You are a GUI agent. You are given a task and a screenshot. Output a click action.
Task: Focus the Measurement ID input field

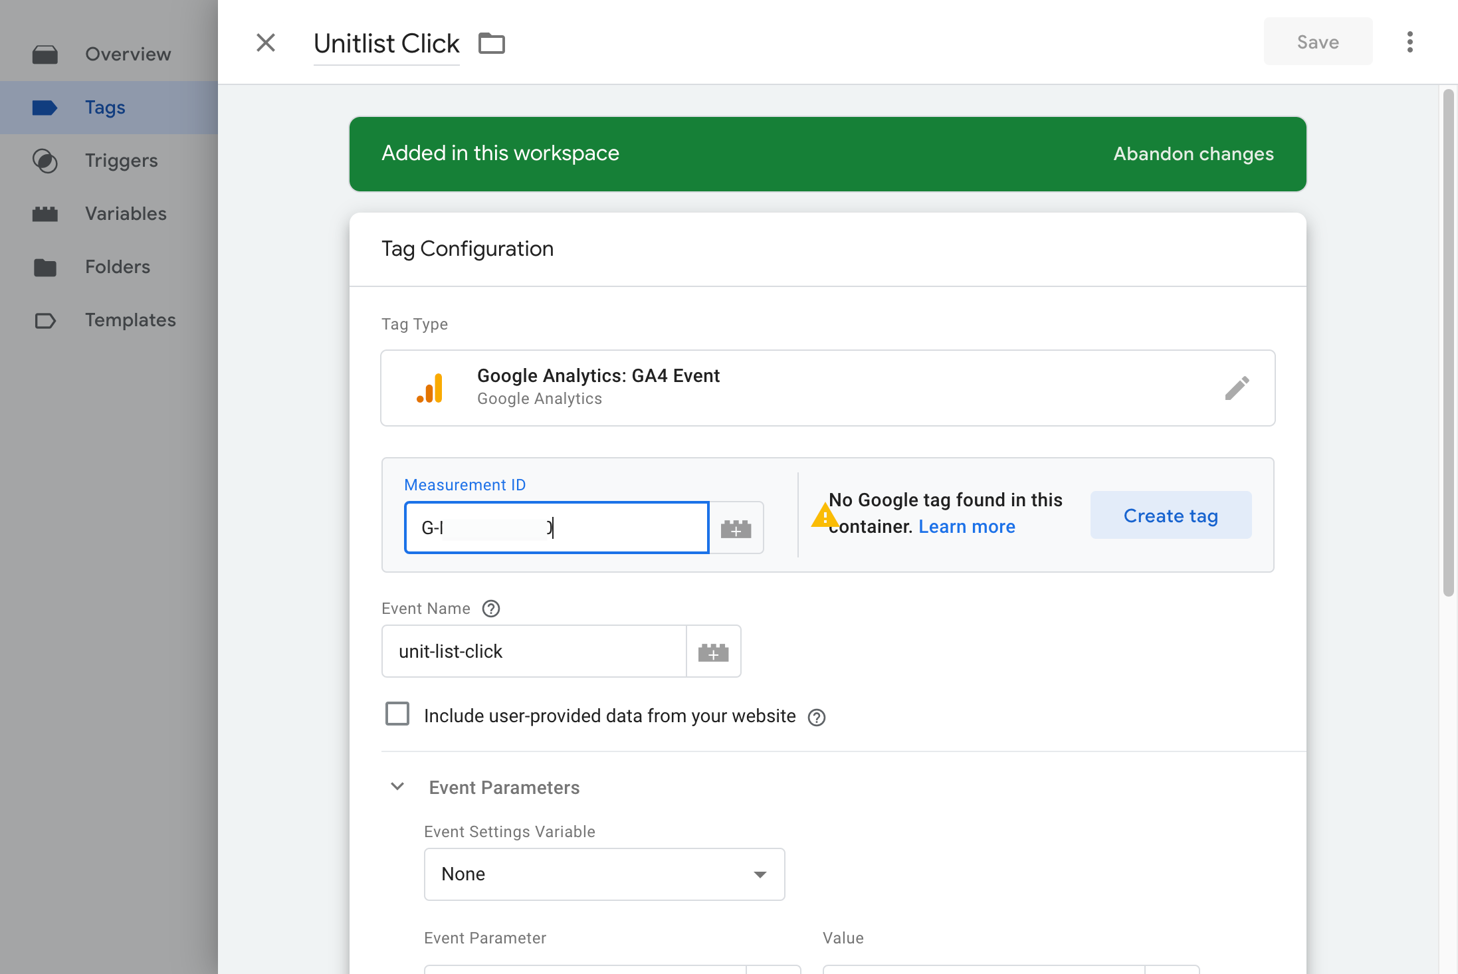point(557,528)
